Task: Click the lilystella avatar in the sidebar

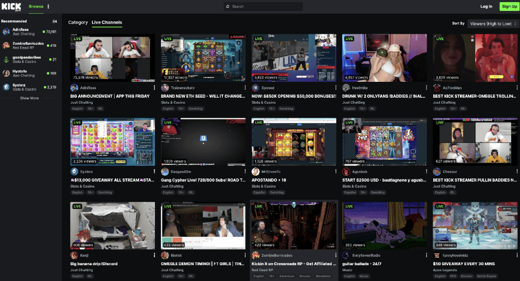Action: pos(6,73)
